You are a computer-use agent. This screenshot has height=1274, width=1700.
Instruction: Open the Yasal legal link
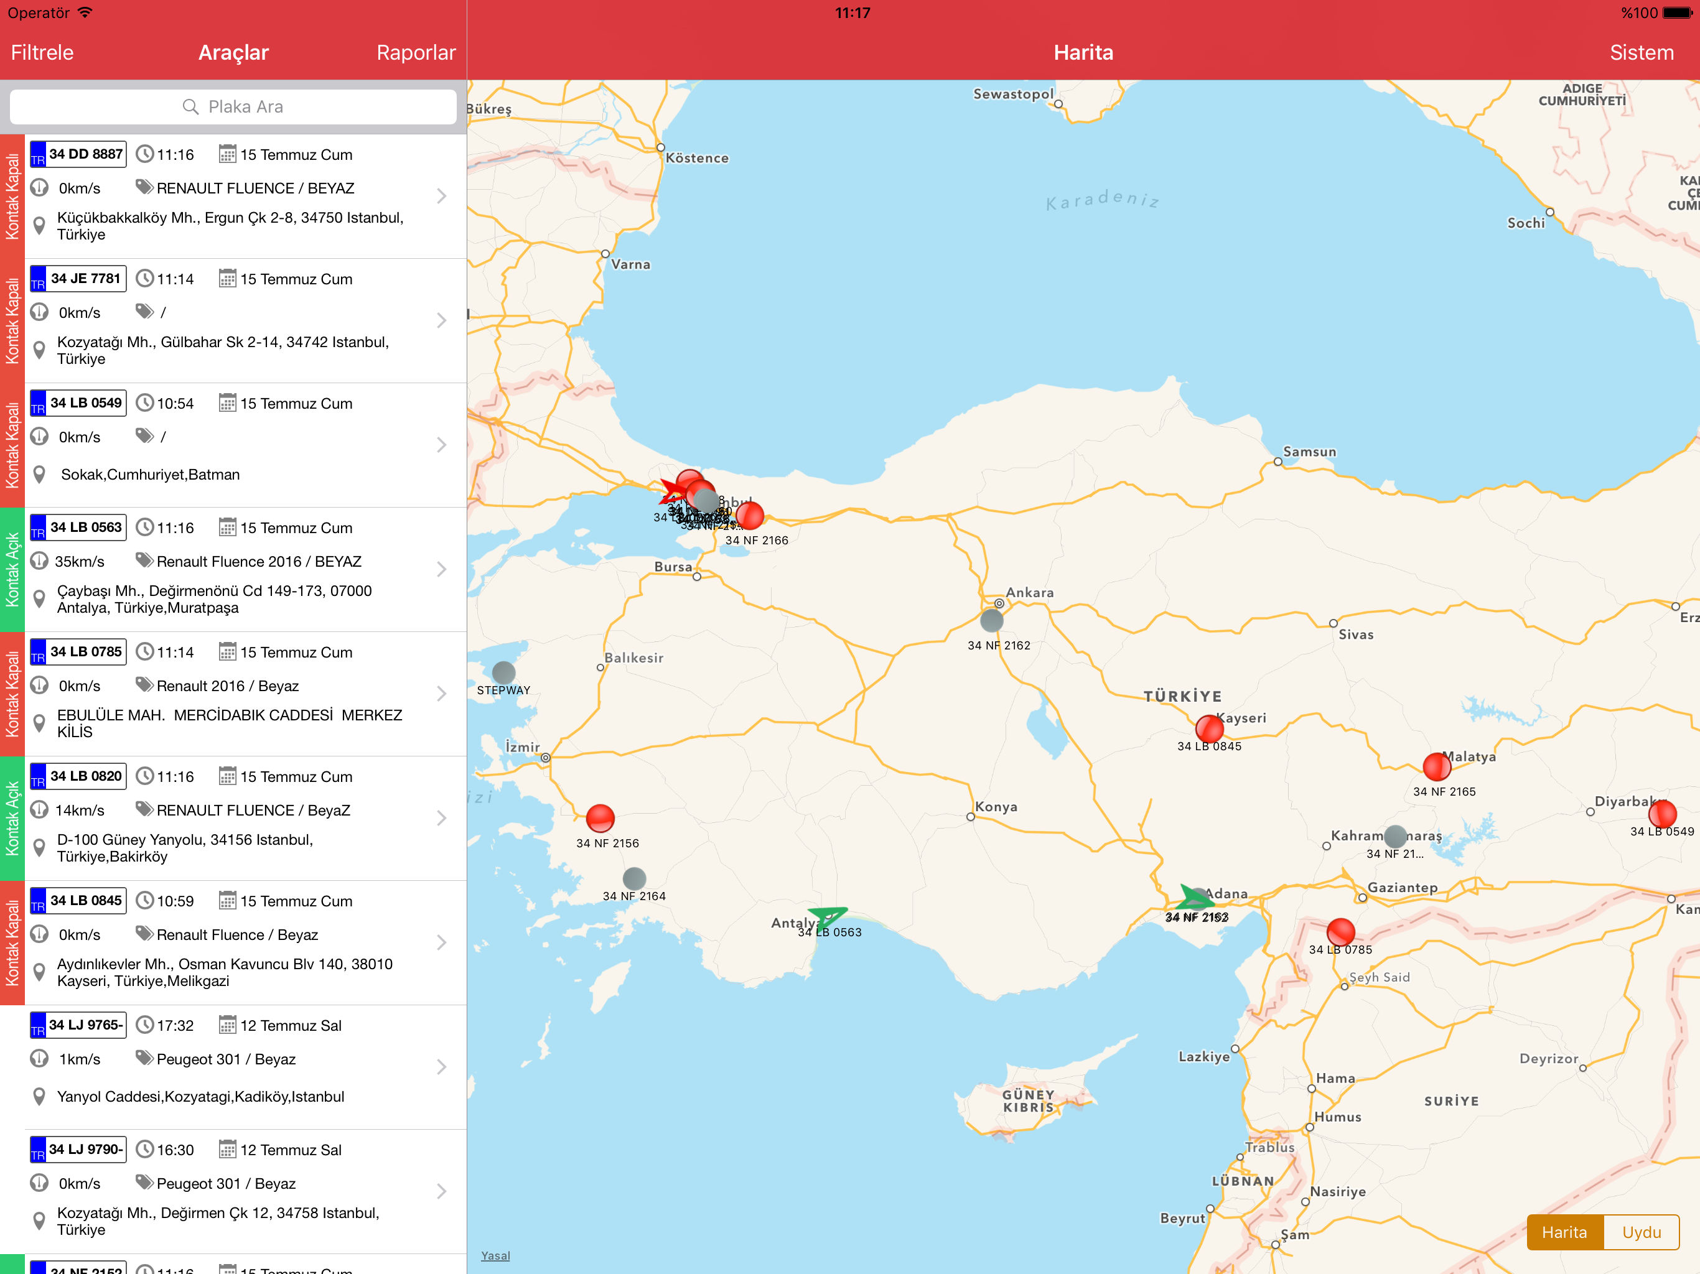click(x=495, y=1255)
